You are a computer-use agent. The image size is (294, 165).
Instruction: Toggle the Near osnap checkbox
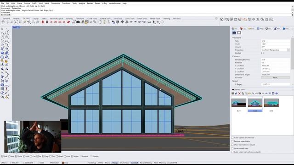(9, 156)
